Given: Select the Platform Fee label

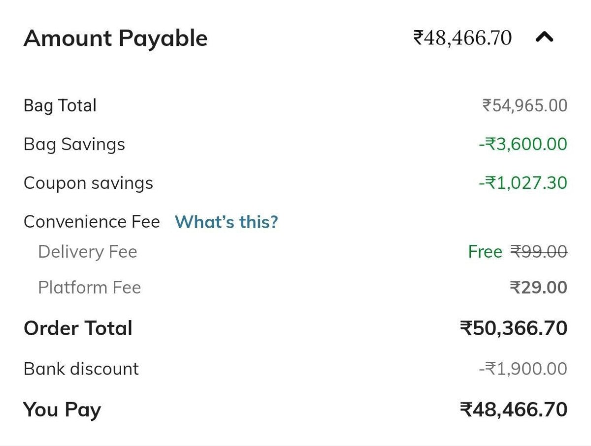Looking at the screenshot, I should pyautogui.click(x=90, y=287).
